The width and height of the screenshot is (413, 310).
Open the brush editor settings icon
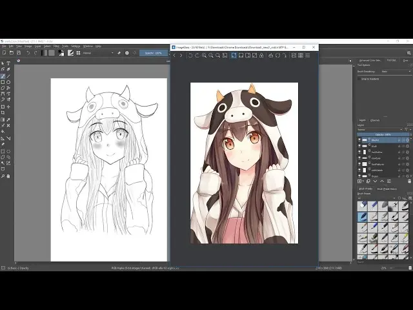click(70, 53)
